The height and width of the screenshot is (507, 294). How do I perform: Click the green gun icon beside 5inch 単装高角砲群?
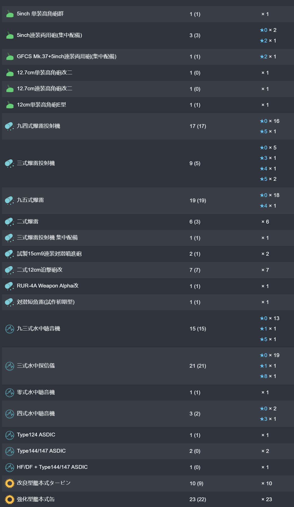click(x=10, y=14)
